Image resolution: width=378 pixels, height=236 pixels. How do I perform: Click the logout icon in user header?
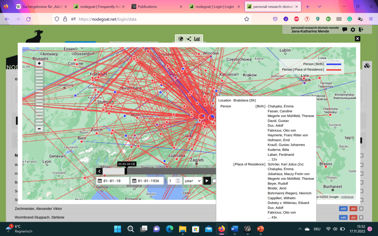pyautogui.click(x=361, y=30)
